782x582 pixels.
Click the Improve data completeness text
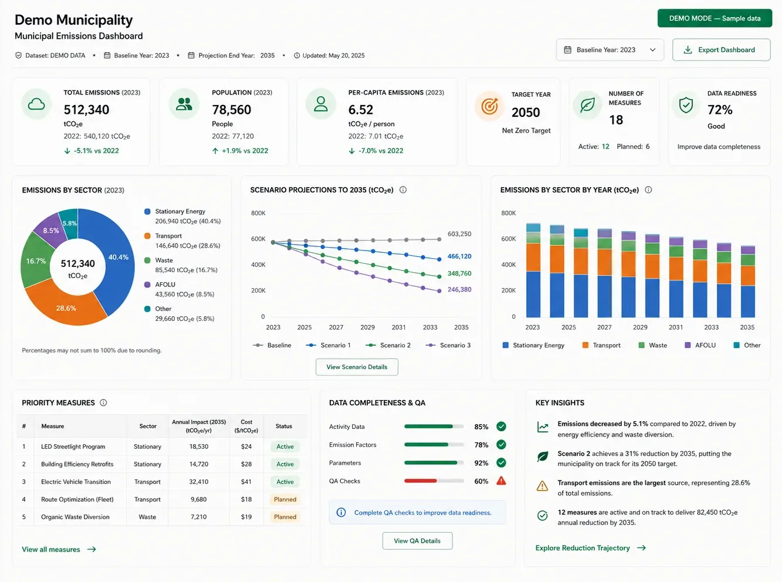coord(719,147)
